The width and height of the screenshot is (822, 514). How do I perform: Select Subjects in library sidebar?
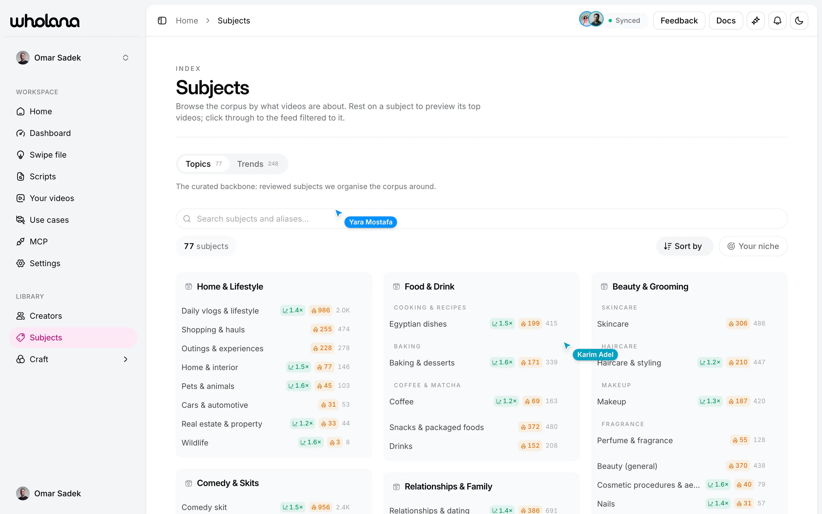(73, 338)
